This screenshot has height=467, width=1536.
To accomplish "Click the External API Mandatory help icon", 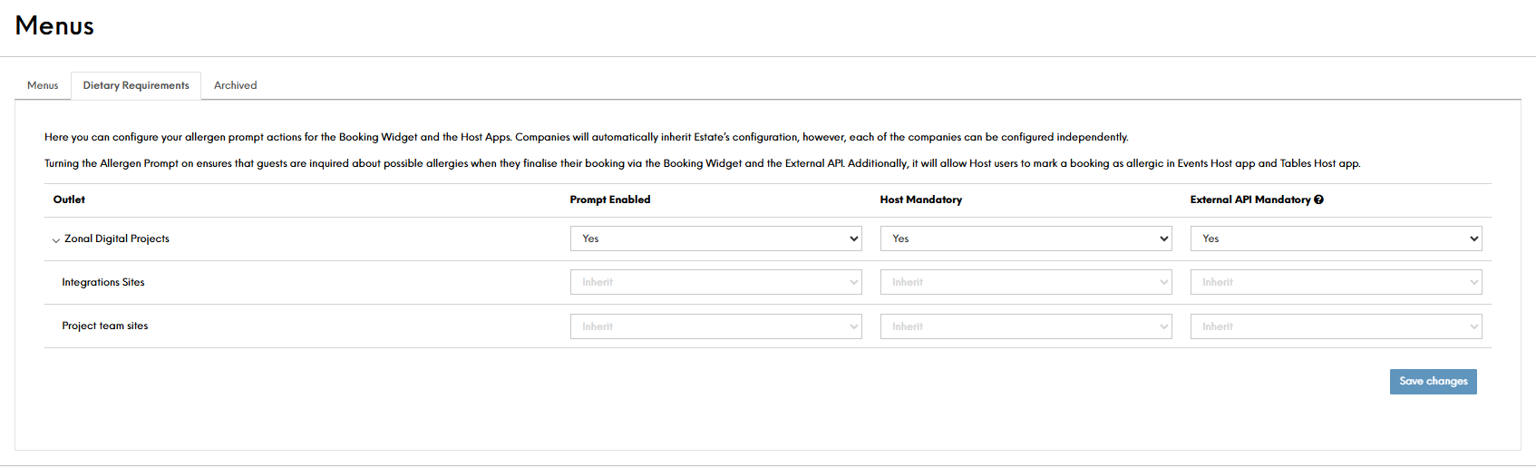I will click(x=1318, y=199).
